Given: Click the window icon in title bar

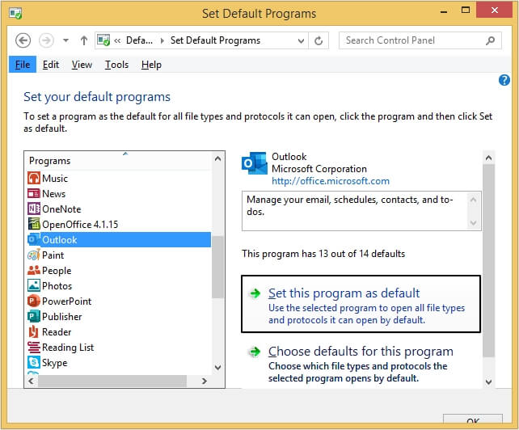Looking at the screenshot, I should coord(15,14).
